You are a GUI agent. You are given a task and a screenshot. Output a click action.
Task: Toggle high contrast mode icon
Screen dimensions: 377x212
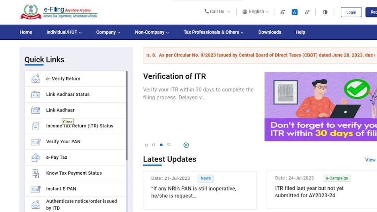[325, 12]
